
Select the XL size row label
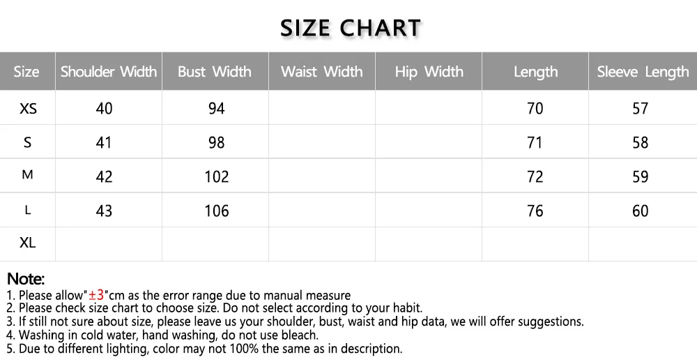(x=28, y=243)
